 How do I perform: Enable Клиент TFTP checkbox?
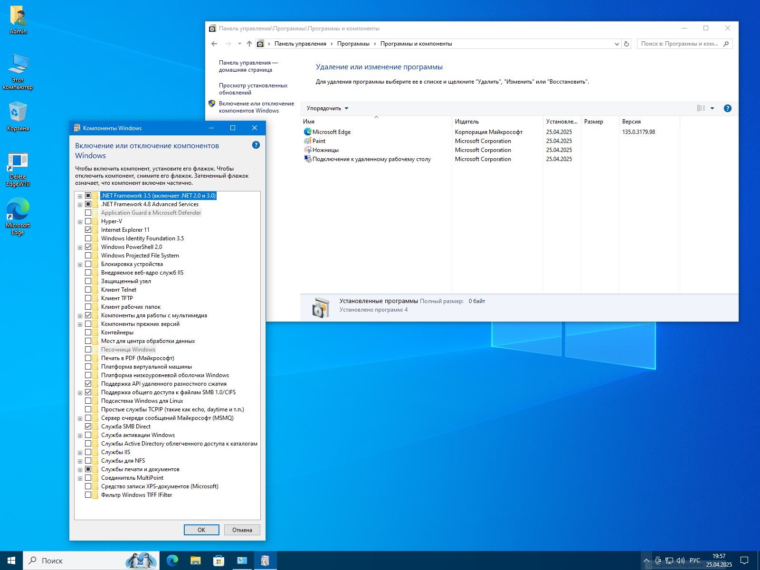pyautogui.click(x=88, y=298)
